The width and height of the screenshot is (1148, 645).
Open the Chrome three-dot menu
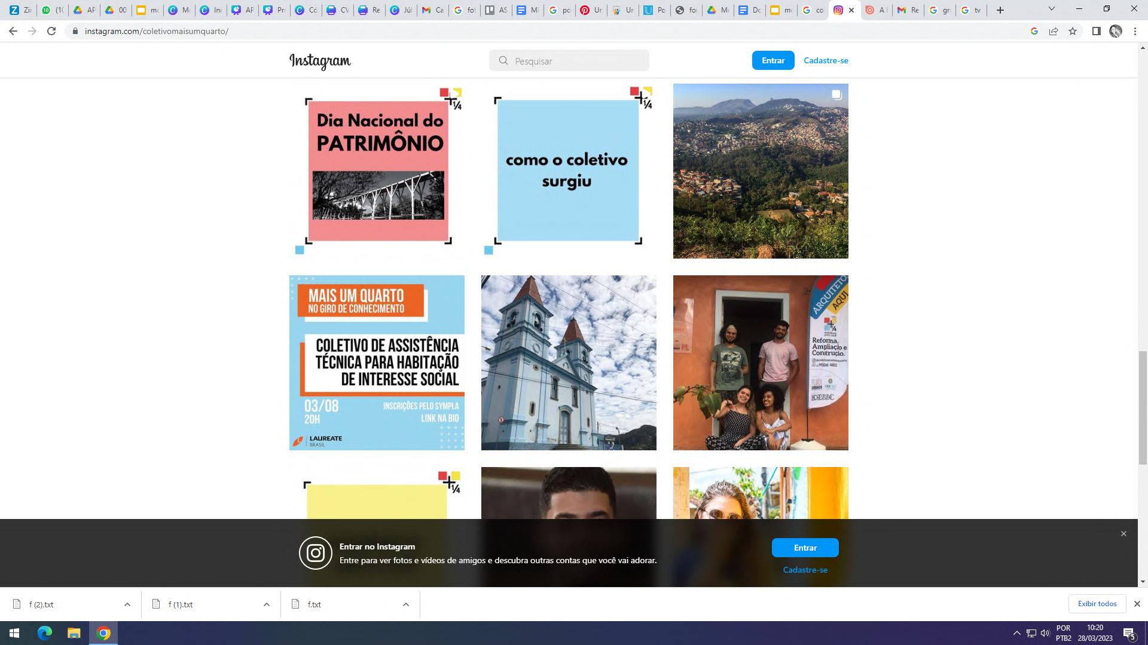pyautogui.click(x=1135, y=31)
